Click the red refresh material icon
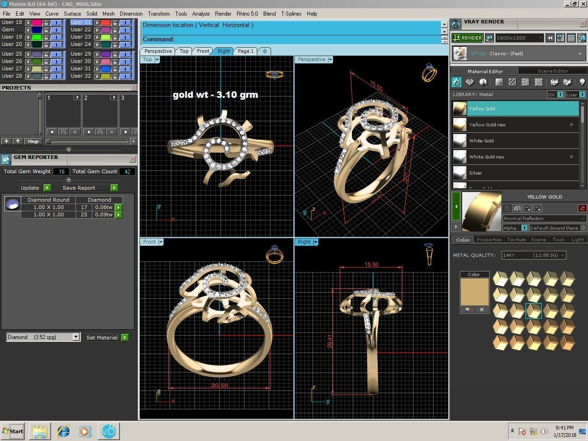Screen dimensions: 588x441 (x=582, y=208)
